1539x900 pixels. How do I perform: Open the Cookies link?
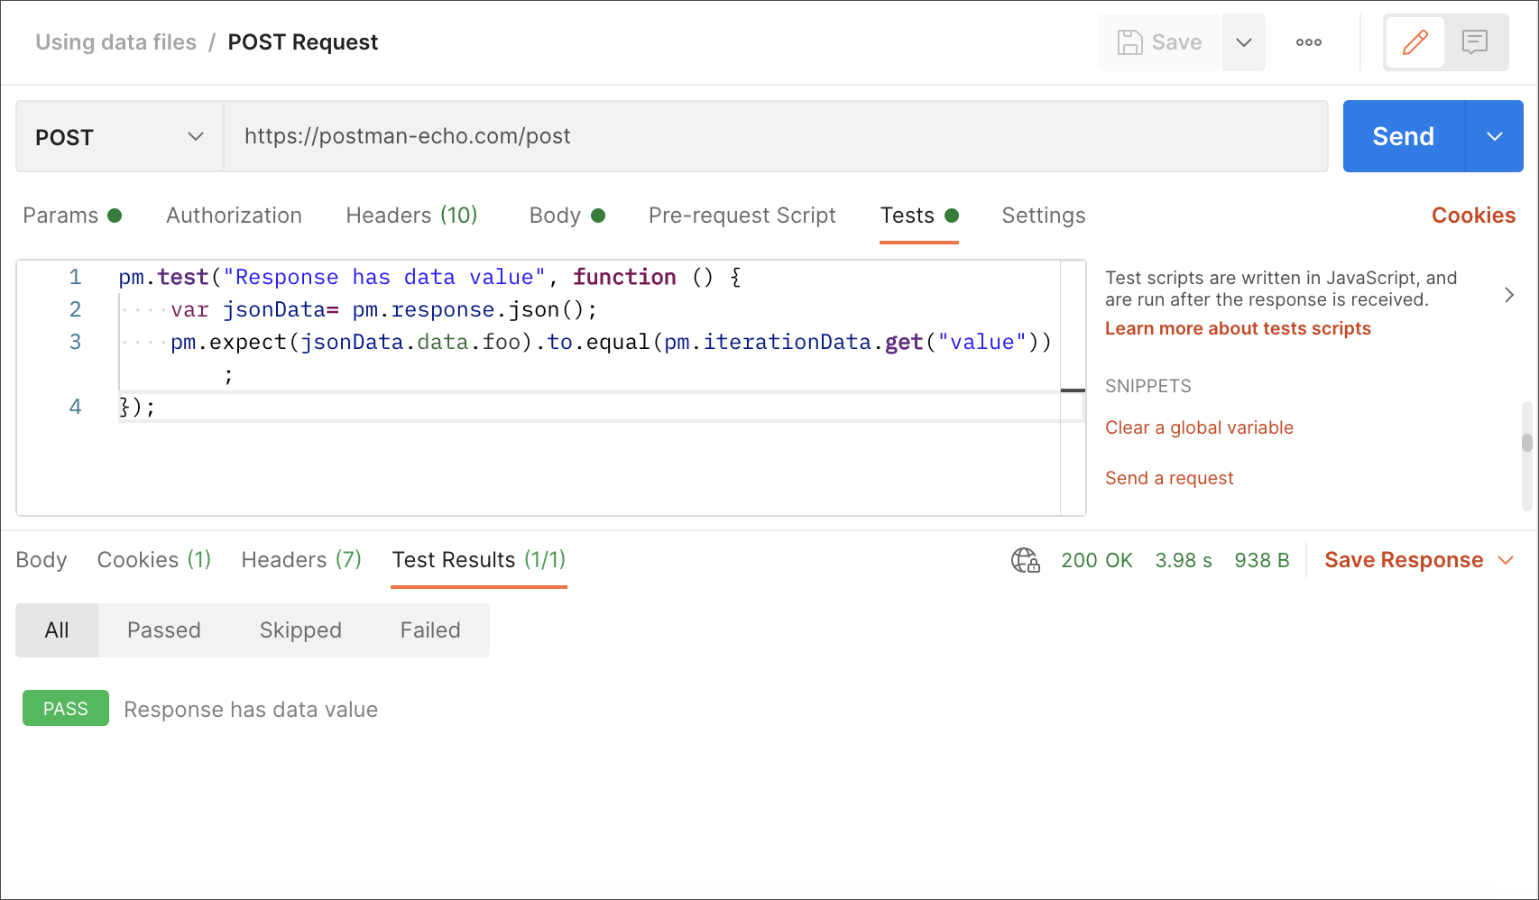(x=1472, y=216)
